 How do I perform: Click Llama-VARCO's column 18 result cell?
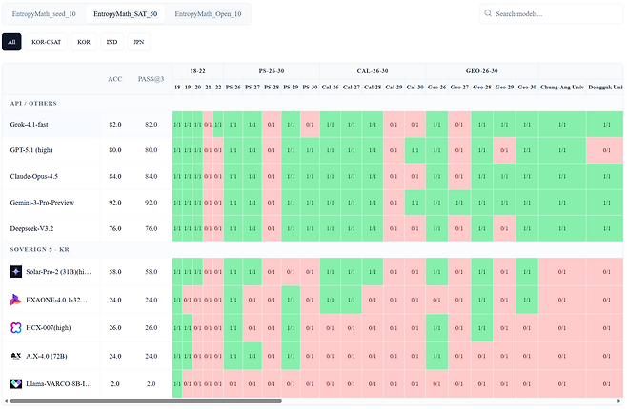[177, 384]
